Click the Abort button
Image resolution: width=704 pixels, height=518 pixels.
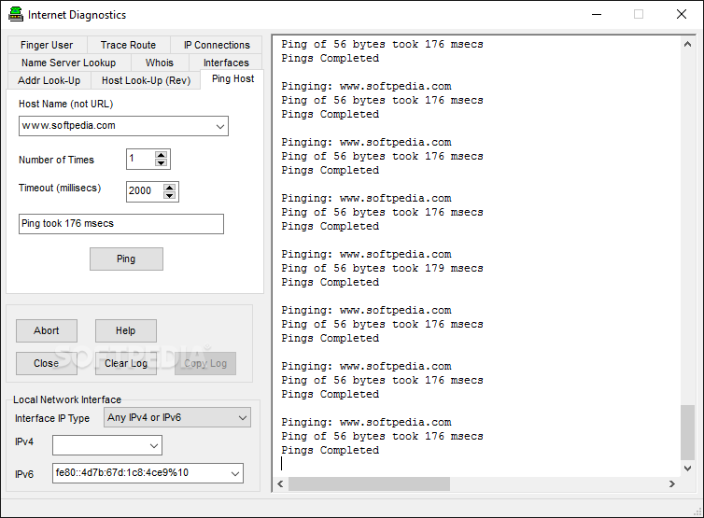point(47,330)
